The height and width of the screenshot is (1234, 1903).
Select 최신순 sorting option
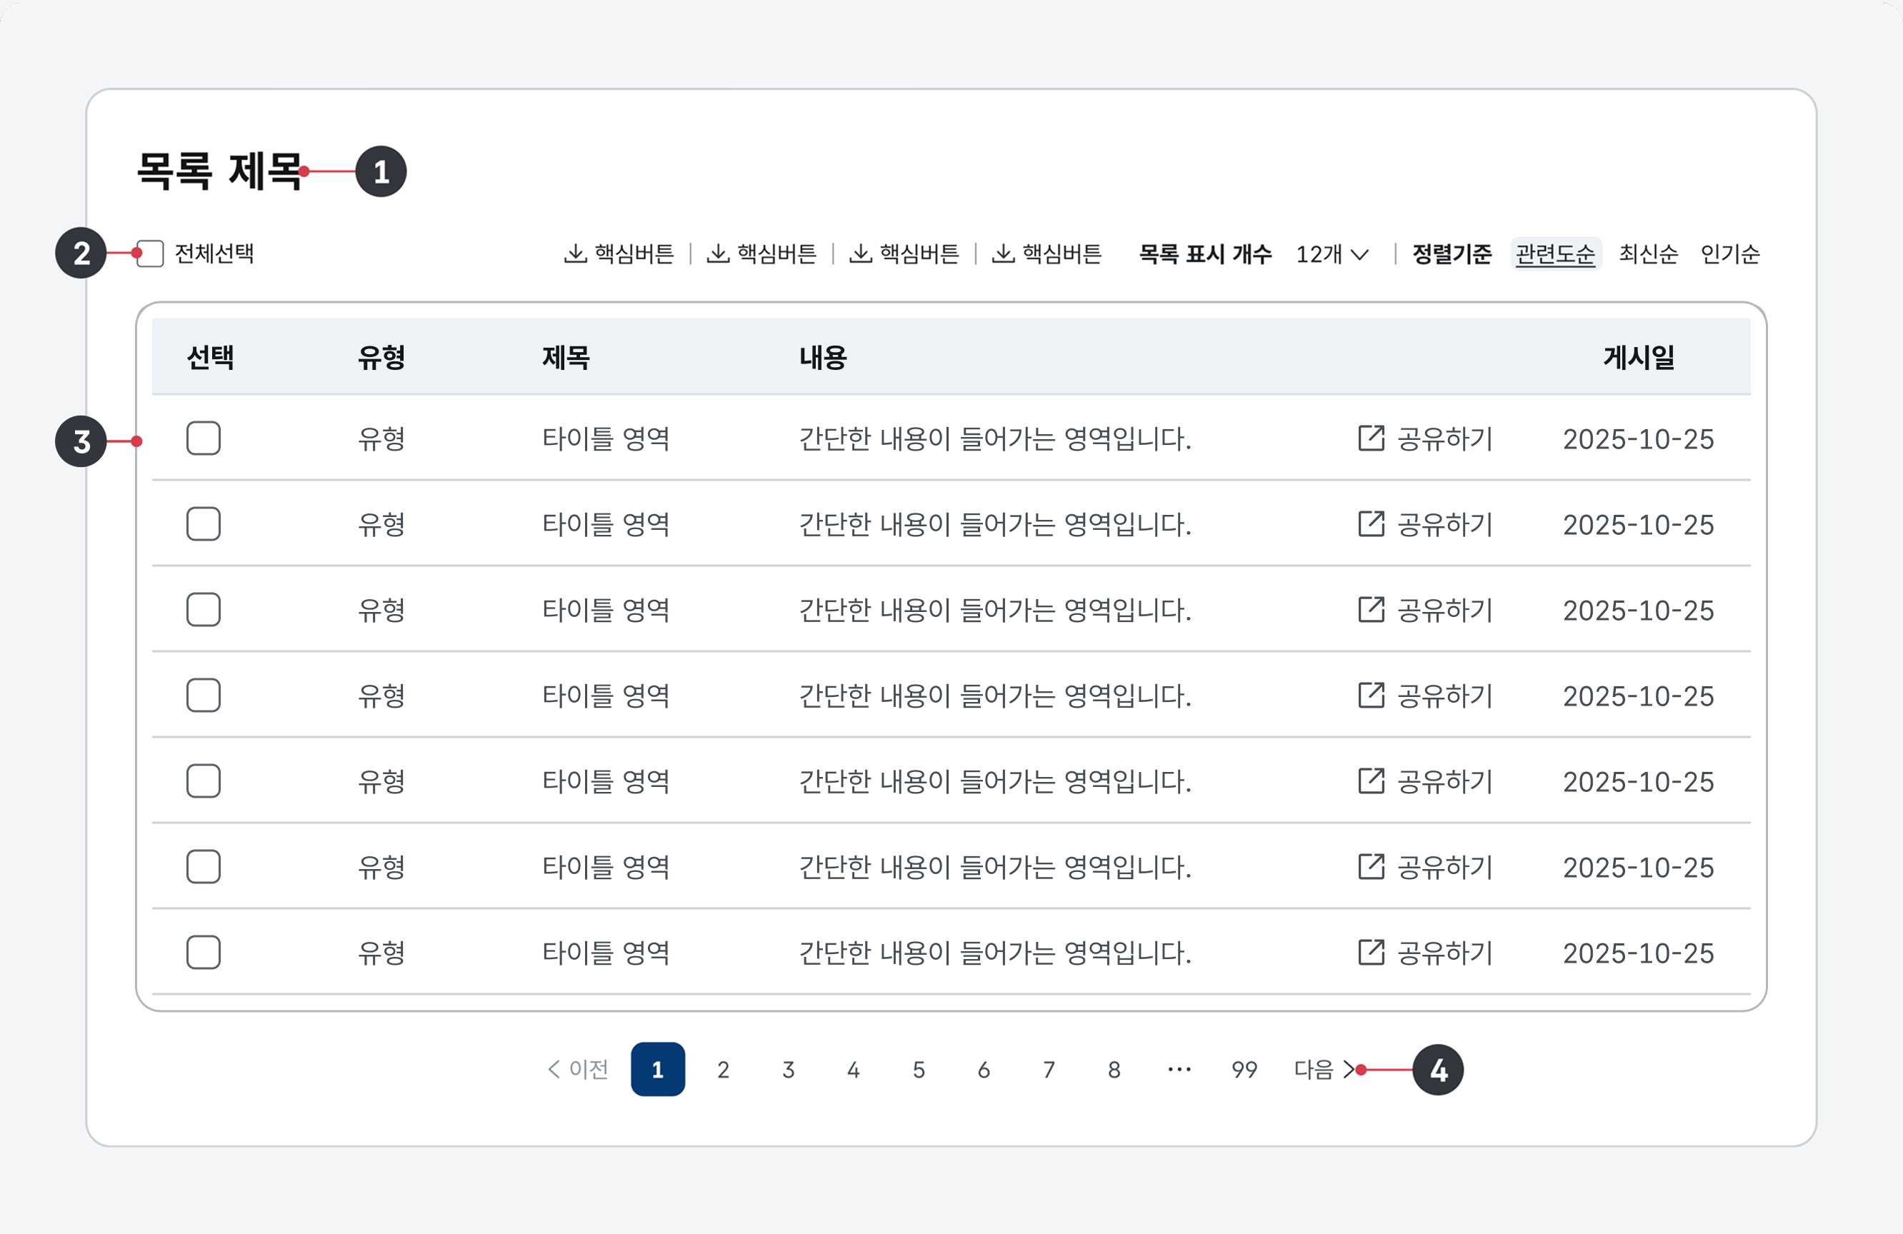click(1648, 254)
